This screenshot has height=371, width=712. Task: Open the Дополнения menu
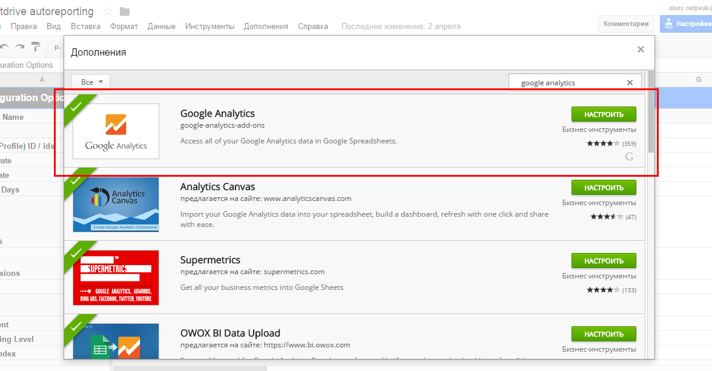(266, 27)
